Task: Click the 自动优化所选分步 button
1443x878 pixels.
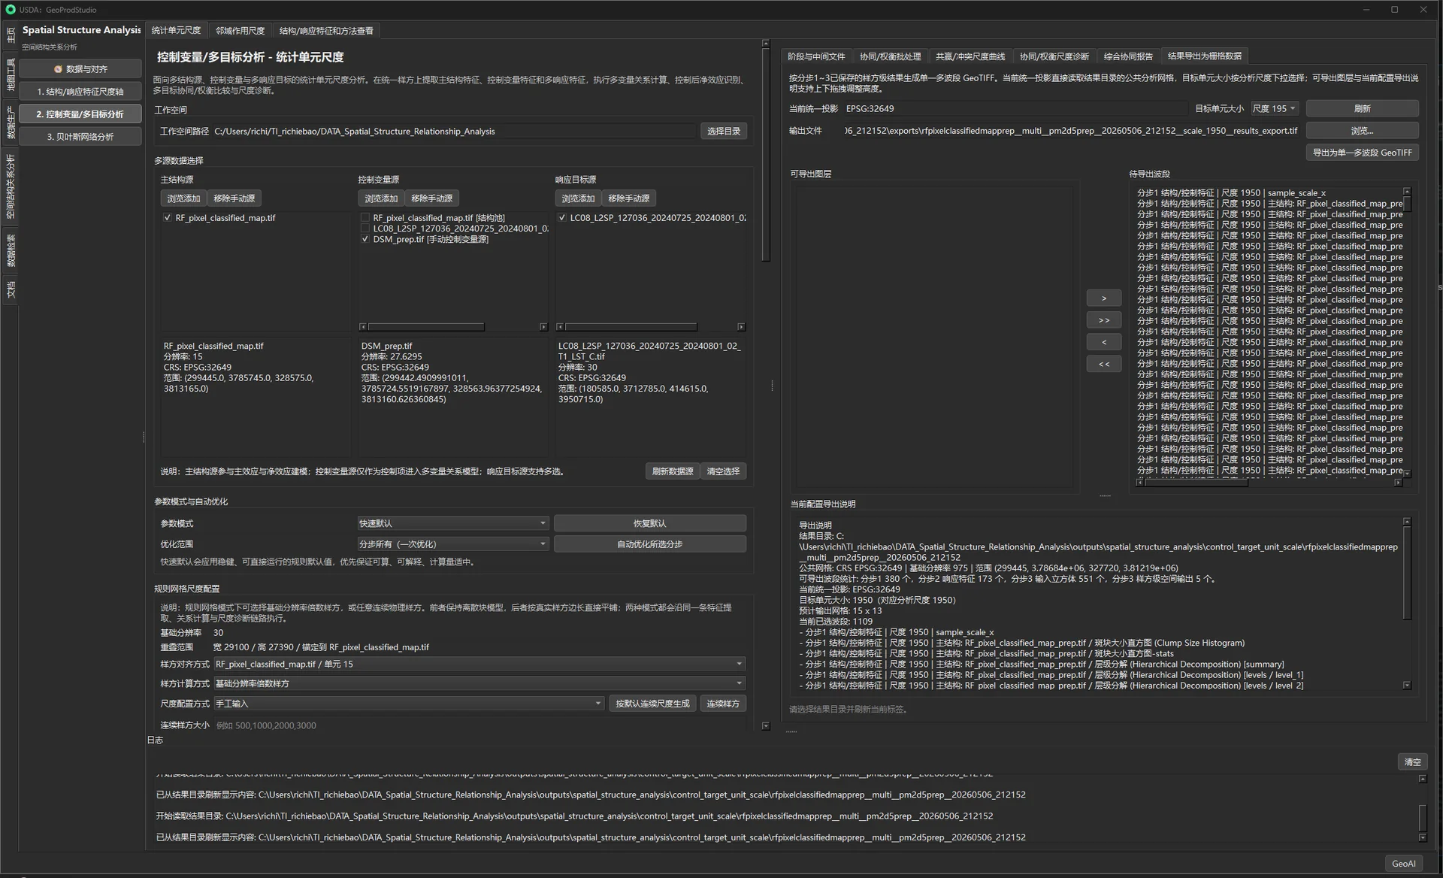Action: [649, 544]
